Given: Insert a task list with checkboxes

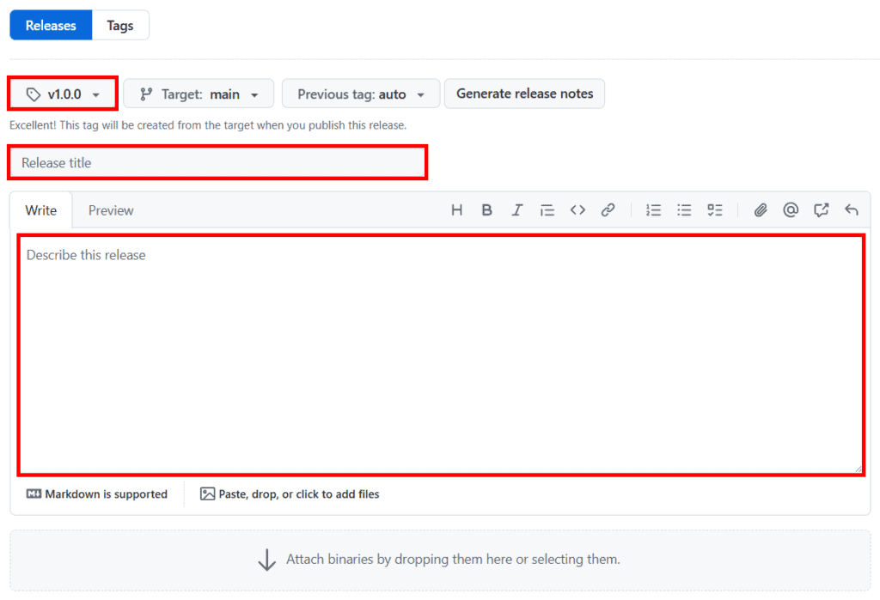Looking at the screenshot, I should [714, 210].
